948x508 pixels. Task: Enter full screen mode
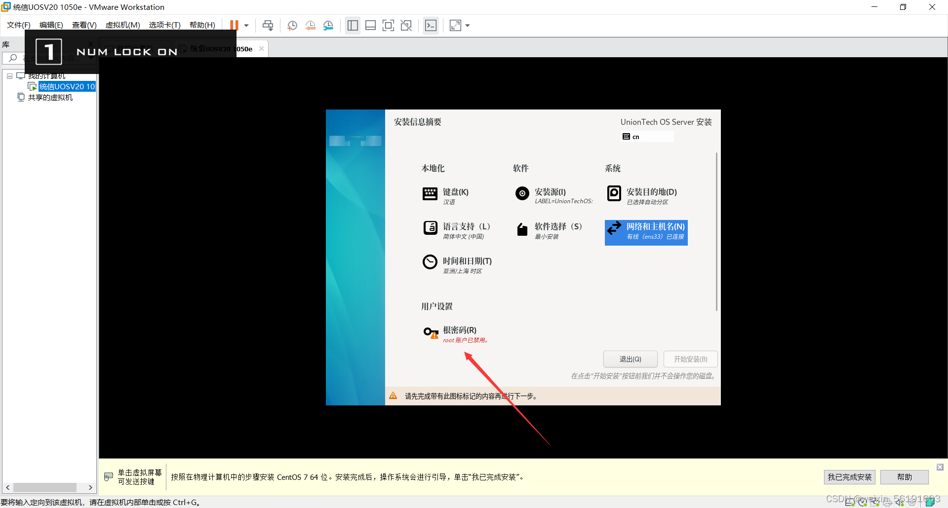[x=388, y=25]
